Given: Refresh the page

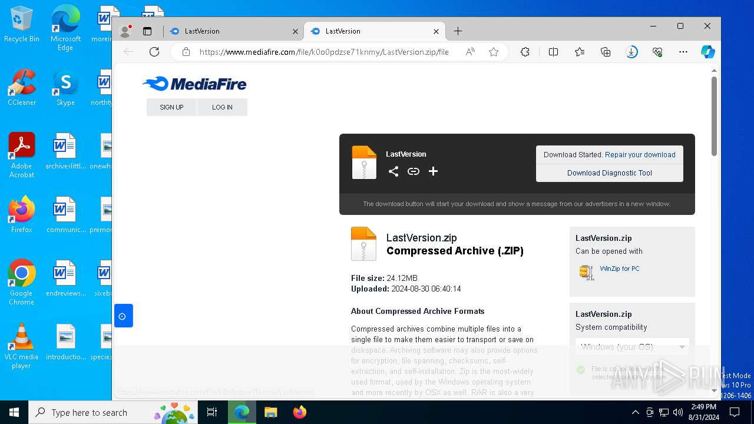Looking at the screenshot, I should click(154, 52).
